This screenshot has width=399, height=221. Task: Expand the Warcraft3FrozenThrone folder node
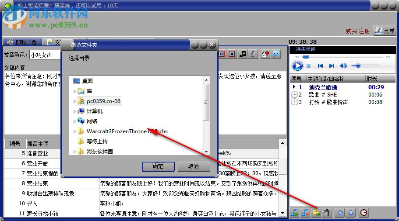click(74, 132)
